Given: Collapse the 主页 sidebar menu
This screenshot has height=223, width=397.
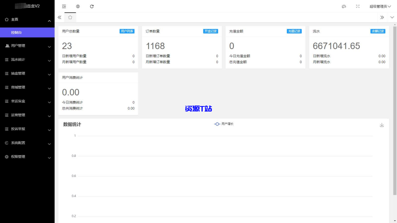Looking at the screenshot, I should [27, 19].
